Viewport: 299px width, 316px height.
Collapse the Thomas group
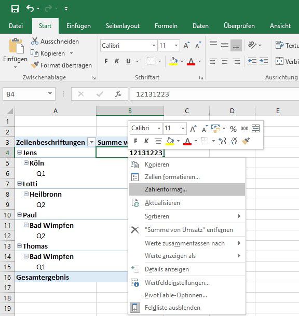coord(19,245)
